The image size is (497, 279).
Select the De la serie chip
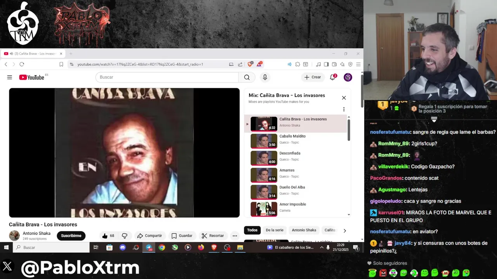pos(275,230)
